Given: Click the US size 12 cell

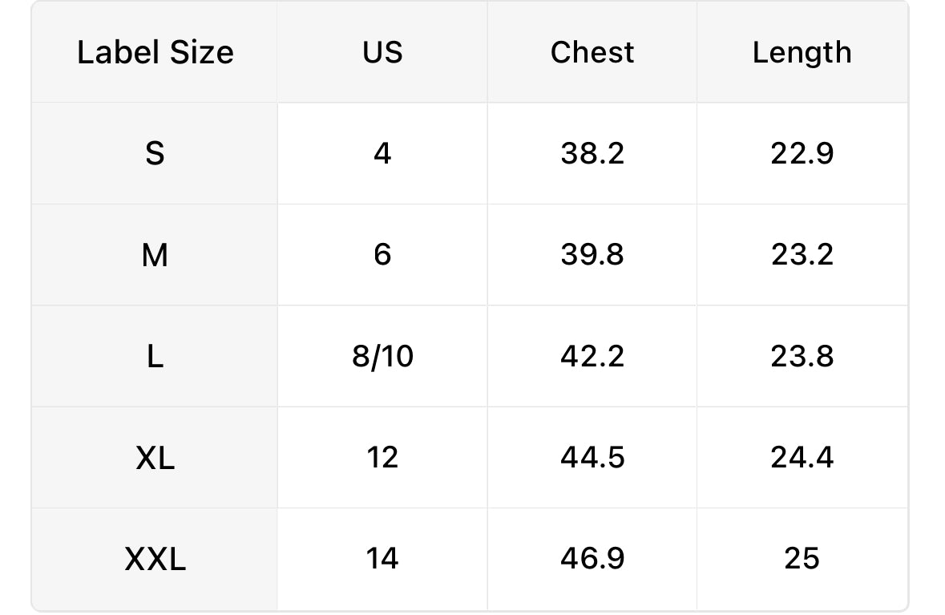Looking at the screenshot, I should click(x=382, y=457).
